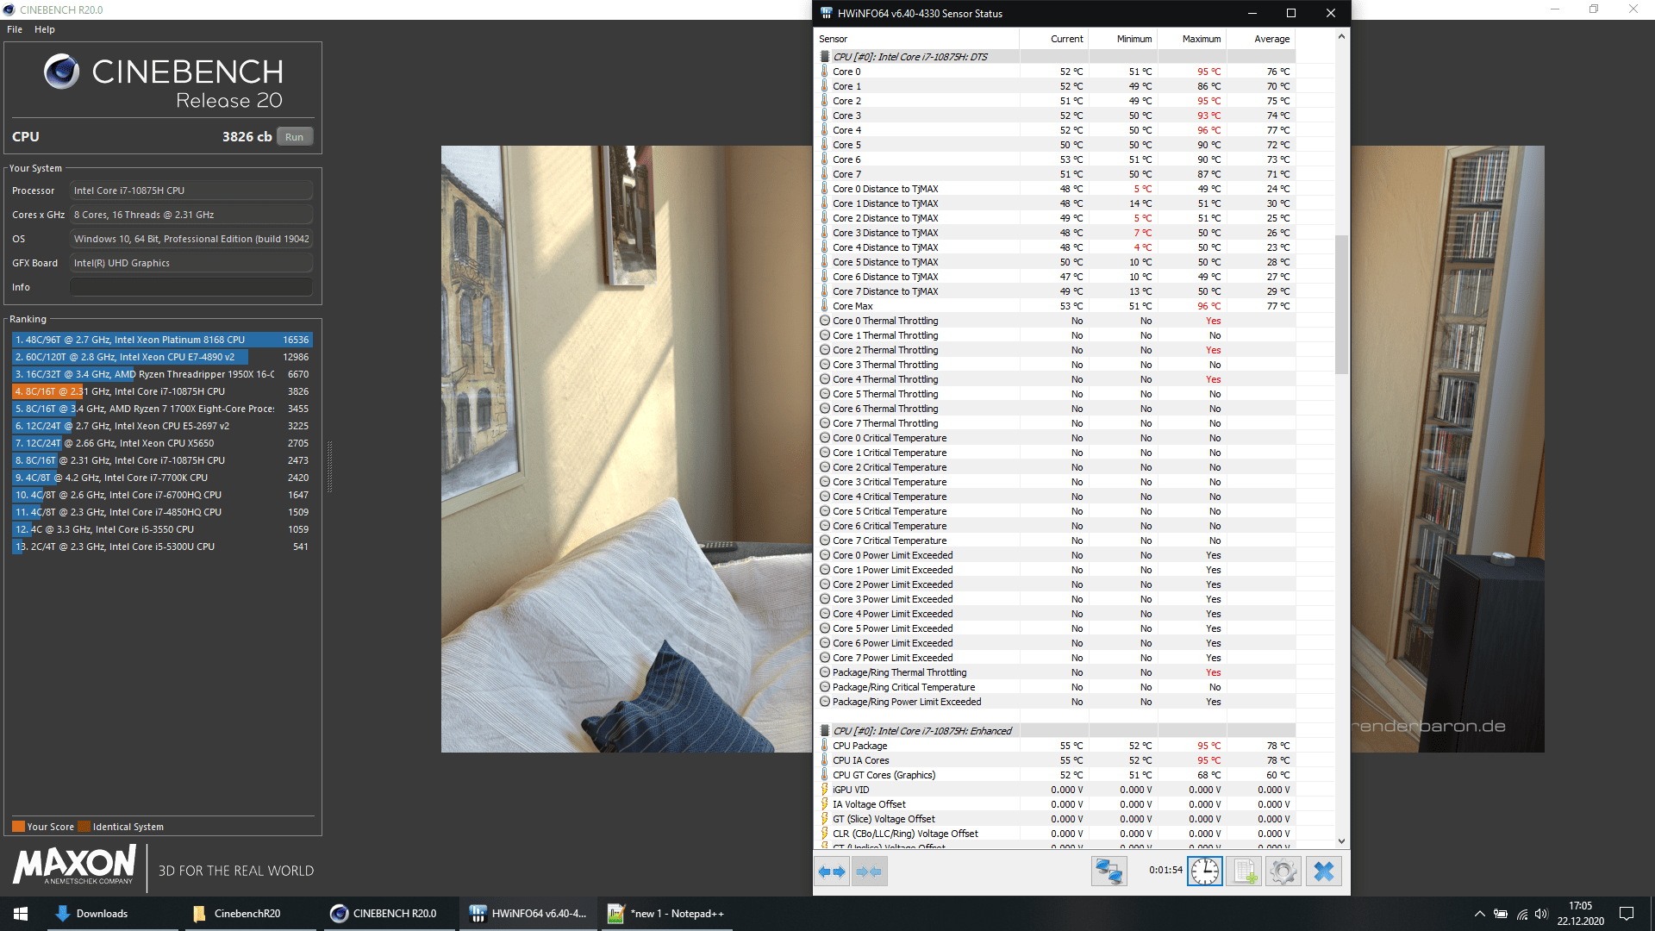1655x931 pixels.
Task: Select the CPU GT Cores (Graphics) row
Action: (x=1055, y=775)
